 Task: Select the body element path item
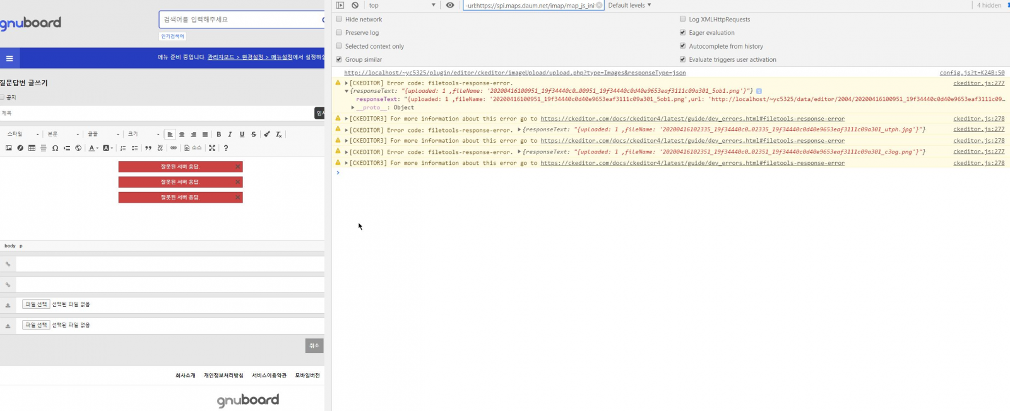pos(10,246)
